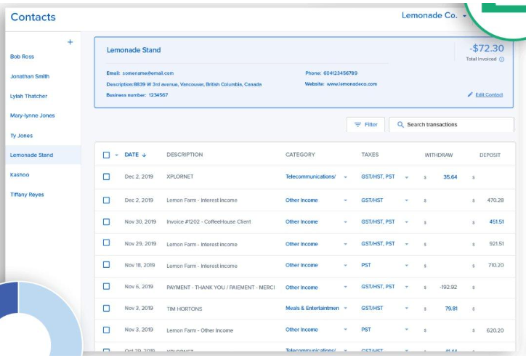This screenshot has width=526, height=358.
Task: Click the 35.64 withdraw amount
Action: pos(450,177)
